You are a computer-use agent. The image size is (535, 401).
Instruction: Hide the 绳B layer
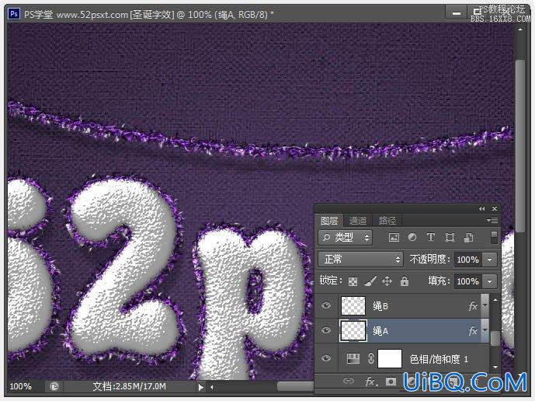[x=326, y=305]
